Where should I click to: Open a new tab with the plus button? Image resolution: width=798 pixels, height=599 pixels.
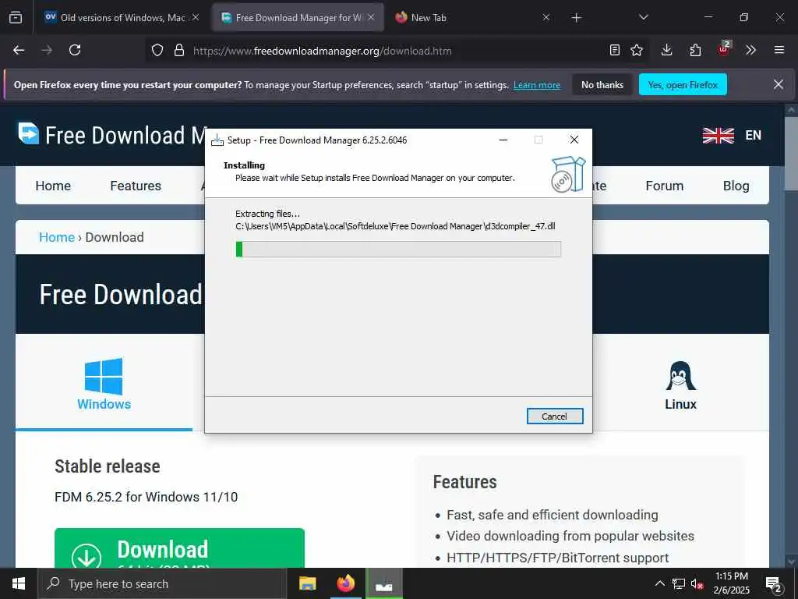click(x=576, y=18)
